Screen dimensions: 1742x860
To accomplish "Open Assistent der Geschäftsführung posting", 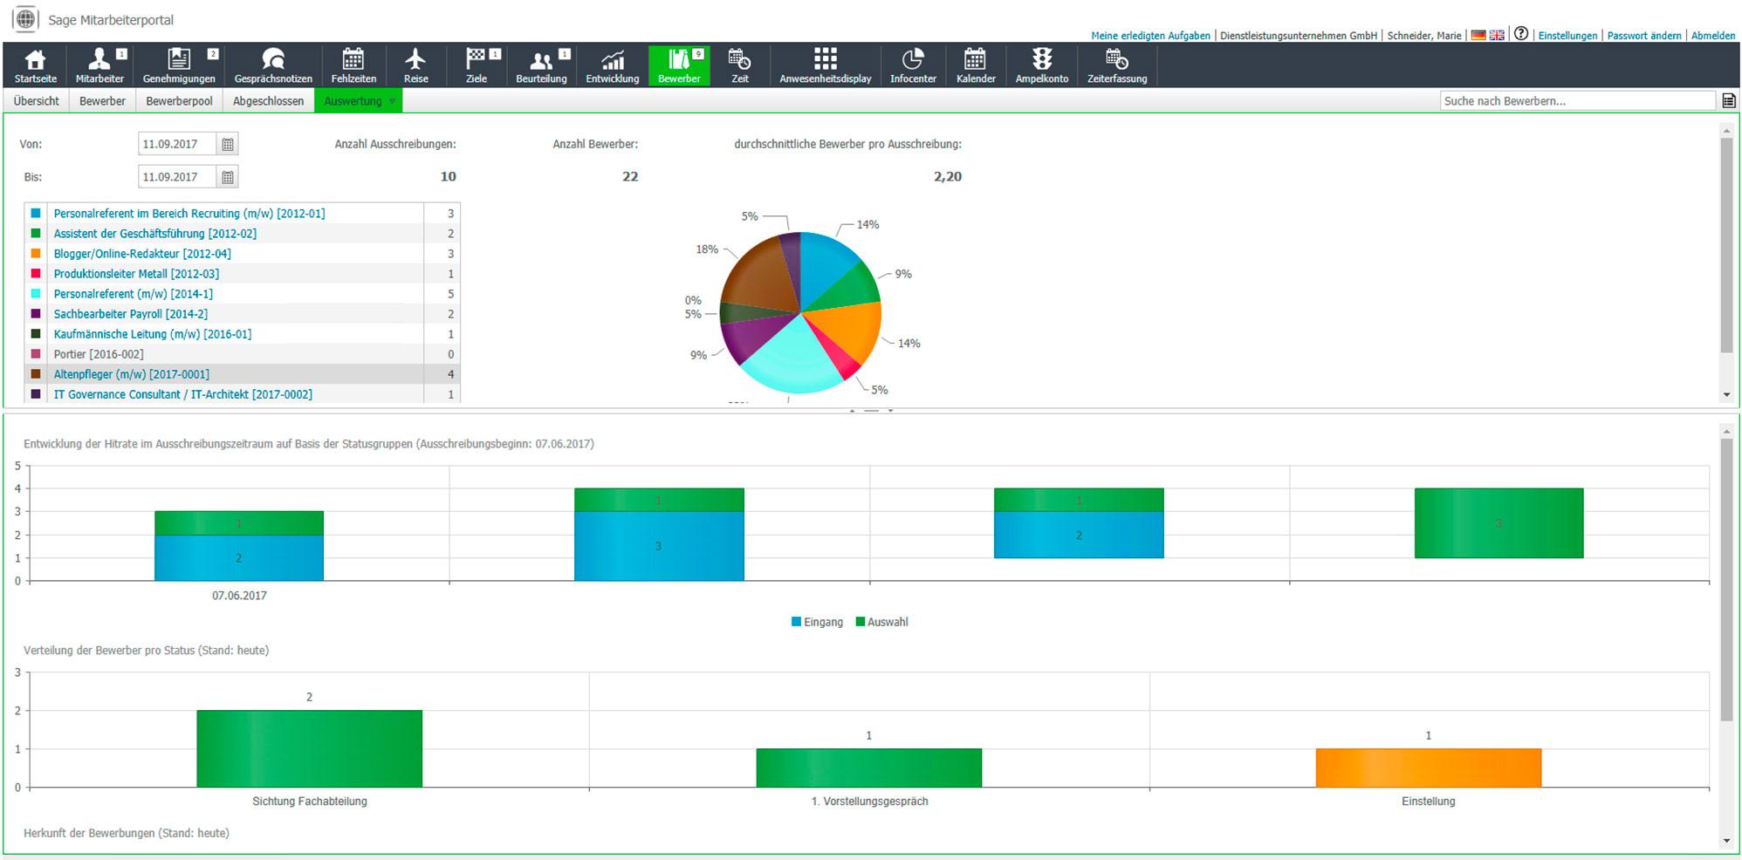I will (x=155, y=234).
